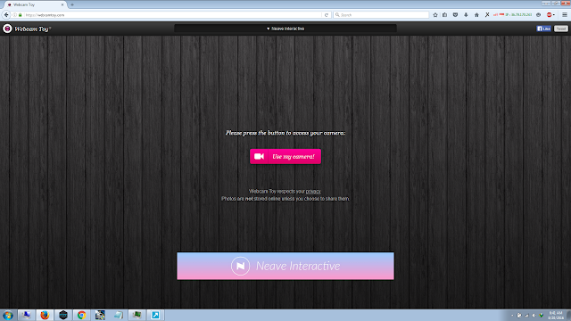
Task: Click the Facebook Like button
Action: point(543,29)
